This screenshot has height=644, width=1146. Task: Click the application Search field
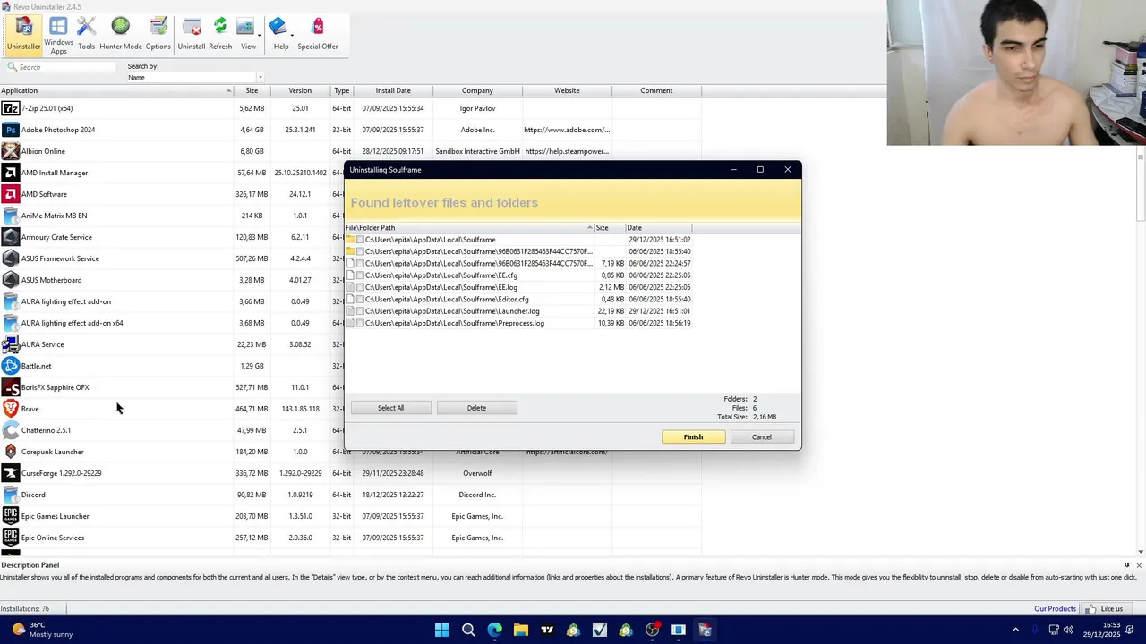click(x=63, y=67)
